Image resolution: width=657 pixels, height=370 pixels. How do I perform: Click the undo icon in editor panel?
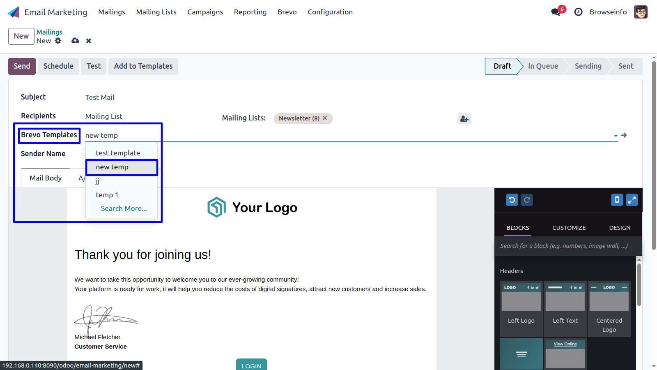click(512, 200)
